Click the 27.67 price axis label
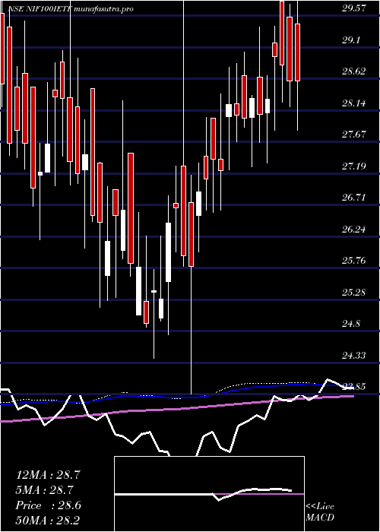 [353, 134]
